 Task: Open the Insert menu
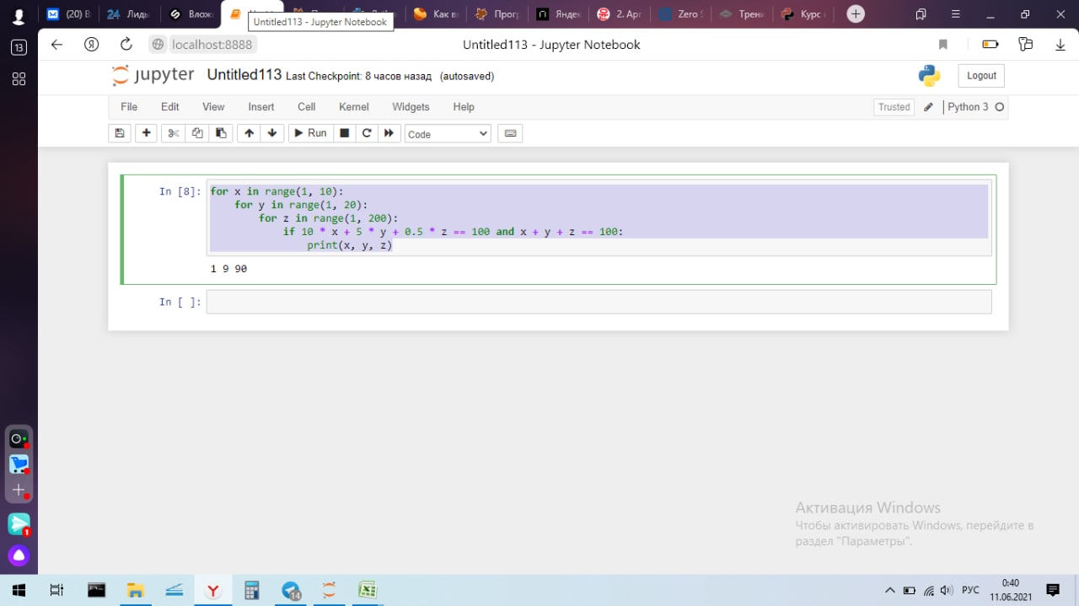261,107
